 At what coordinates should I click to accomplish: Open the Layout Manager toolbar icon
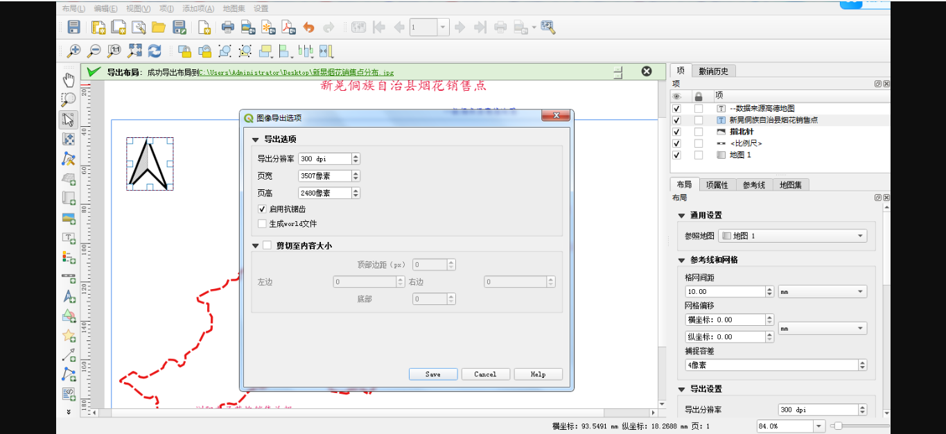pyautogui.click(x=139, y=28)
